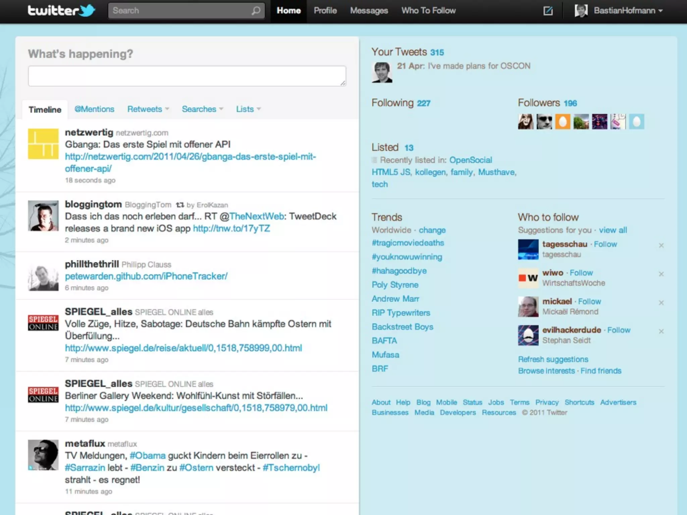Expand the Retweets dropdown tab
The image size is (687, 515).
(x=148, y=109)
